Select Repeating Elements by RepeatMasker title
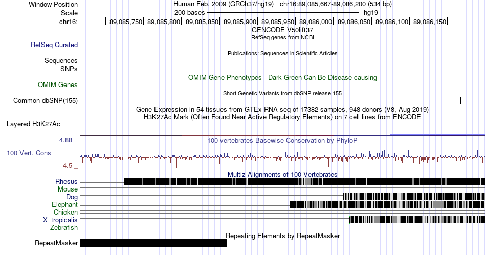The image size is (486, 255). pyautogui.click(x=282, y=236)
